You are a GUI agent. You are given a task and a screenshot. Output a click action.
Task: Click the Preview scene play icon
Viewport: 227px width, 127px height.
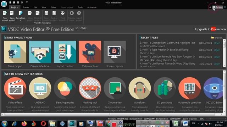[72, 16]
